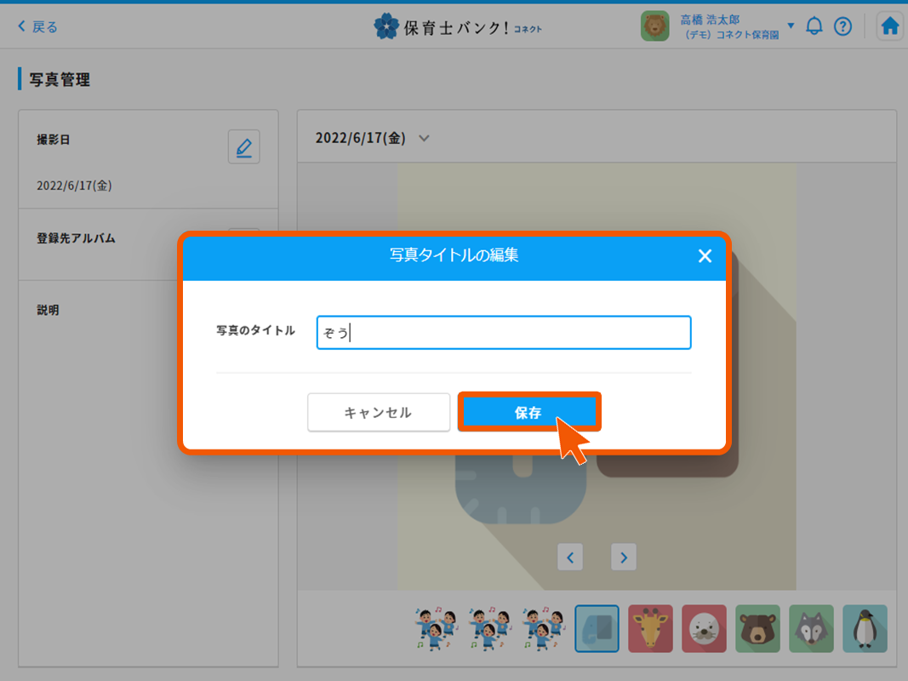Click the help question mark icon
This screenshot has width=908, height=681.
click(x=843, y=26)
